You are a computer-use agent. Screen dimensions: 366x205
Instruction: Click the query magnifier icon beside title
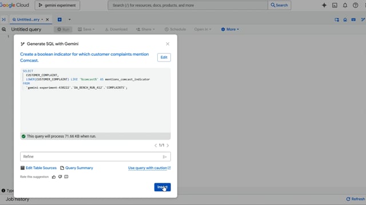(x=4, y=29)
